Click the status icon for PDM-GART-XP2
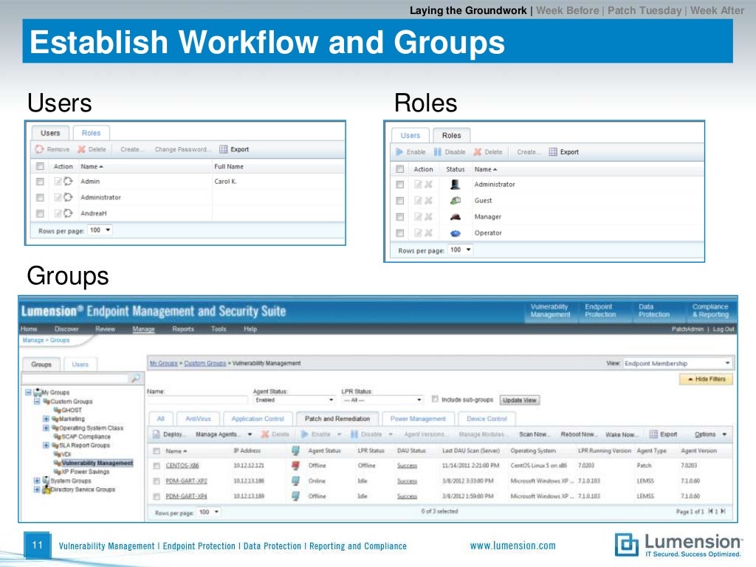The height and width of the screenshot is (567, 756). click(295, 481)
